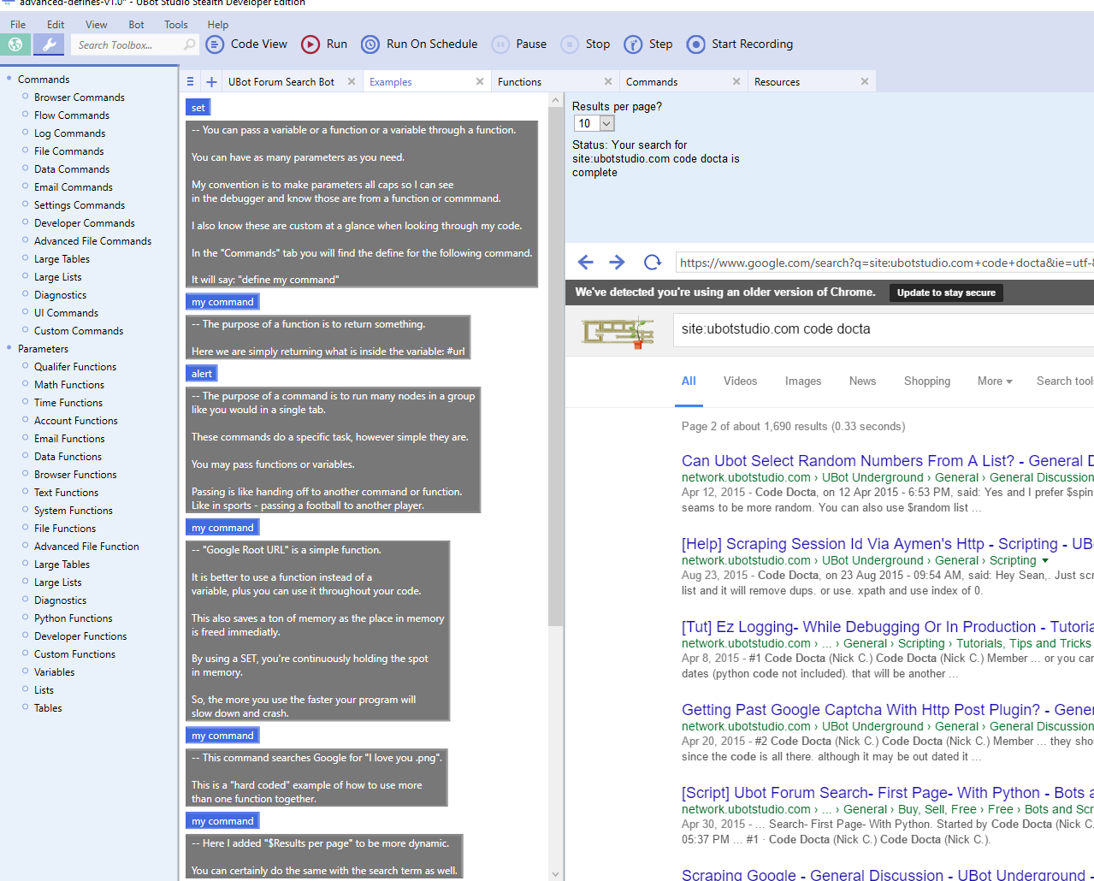Image resolution: width=1094 pixels, height=881 pixels.
Task: Open the Can Ubot Select Random Numbers result
Action: tap(888, 461)
